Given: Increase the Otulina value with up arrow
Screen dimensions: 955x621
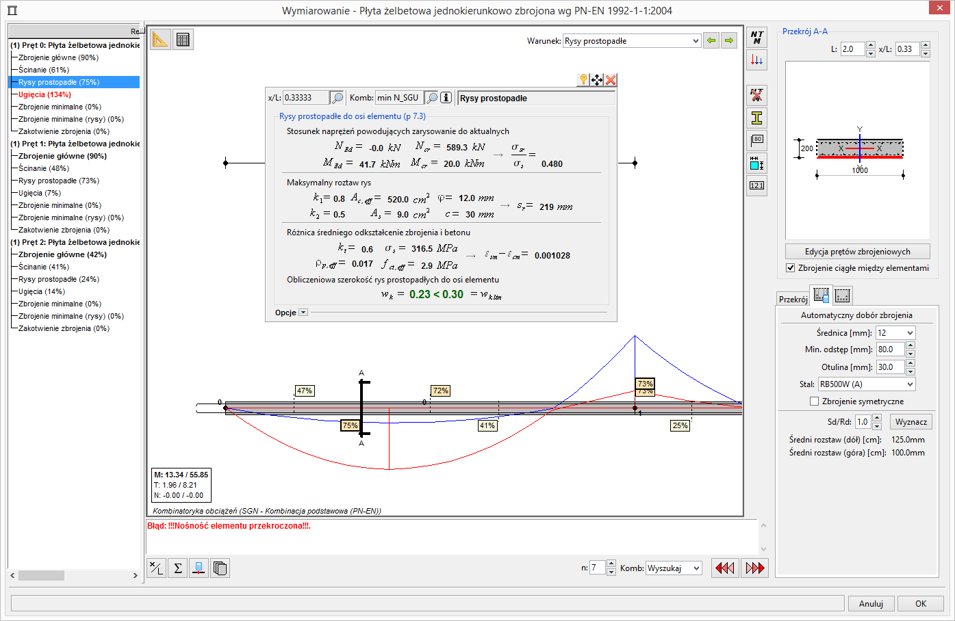Looking at the screenshot, I should click(x=910, y=363).
